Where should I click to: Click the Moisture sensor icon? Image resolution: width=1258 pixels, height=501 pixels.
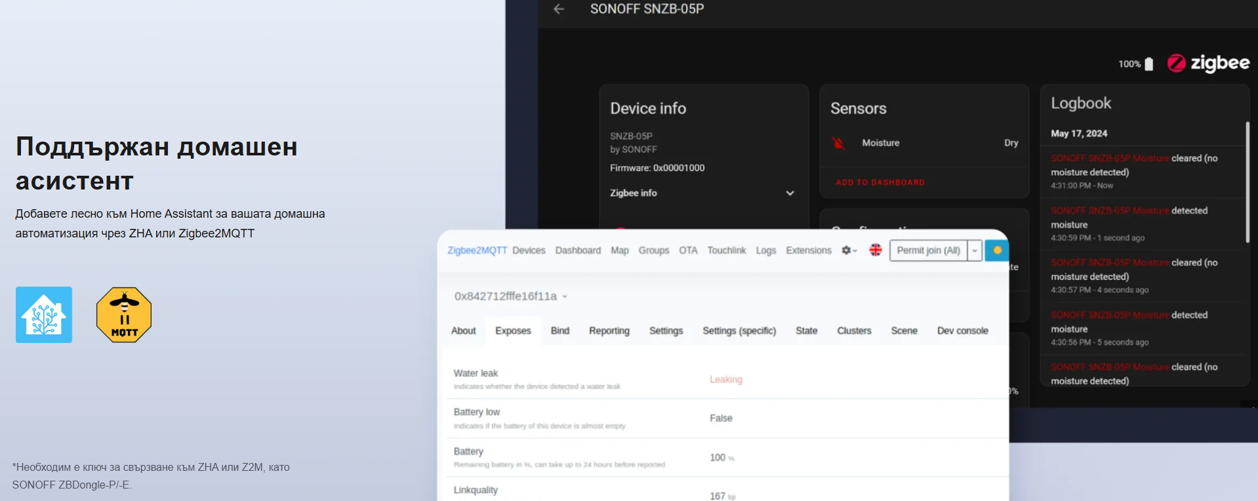[x=838, y=143]
